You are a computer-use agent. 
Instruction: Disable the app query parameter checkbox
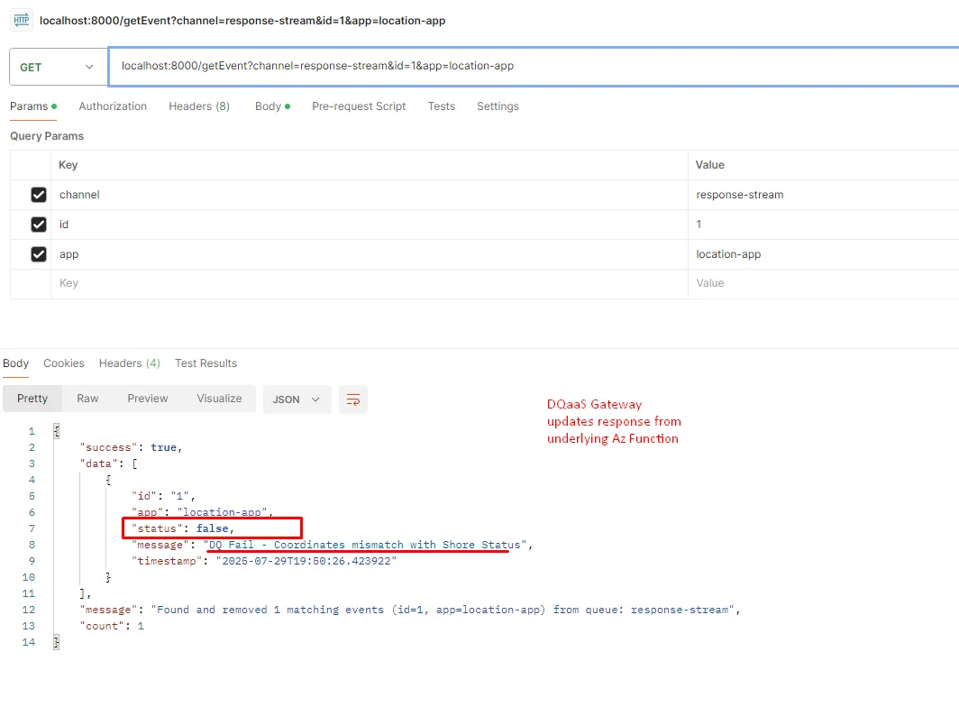(x=39, y=254)
